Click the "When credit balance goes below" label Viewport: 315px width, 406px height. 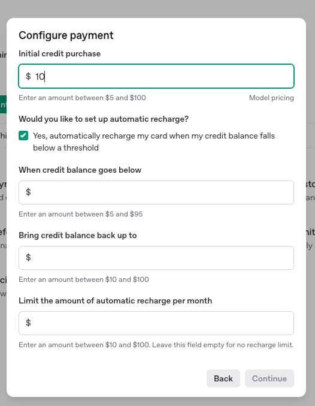click(x=80, y=170)
